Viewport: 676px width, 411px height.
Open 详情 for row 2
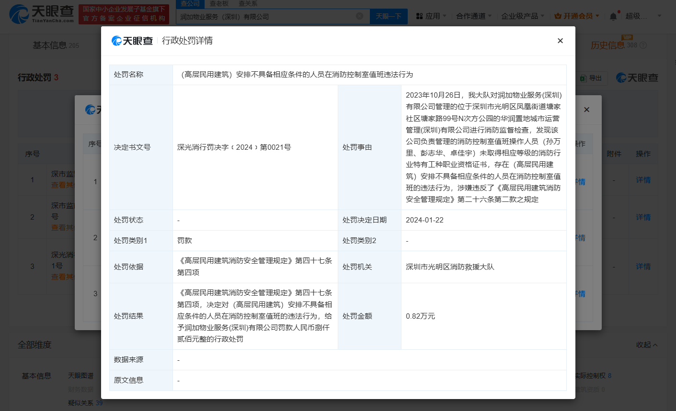643,217
